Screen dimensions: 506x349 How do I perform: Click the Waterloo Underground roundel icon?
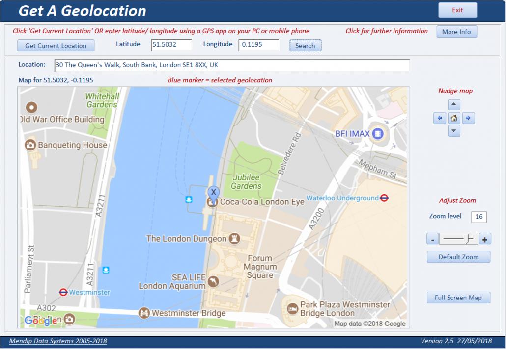pos(384,198)
